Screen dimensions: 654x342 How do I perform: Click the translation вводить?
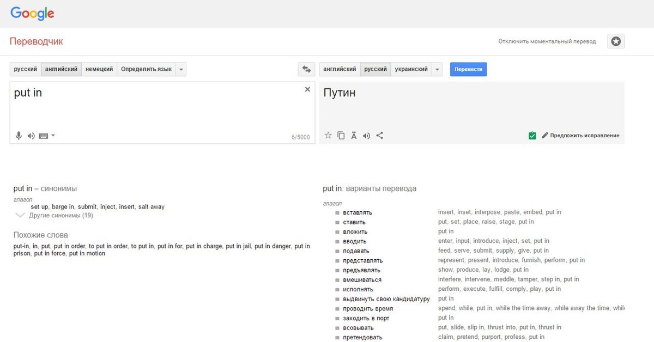point(355,241)
